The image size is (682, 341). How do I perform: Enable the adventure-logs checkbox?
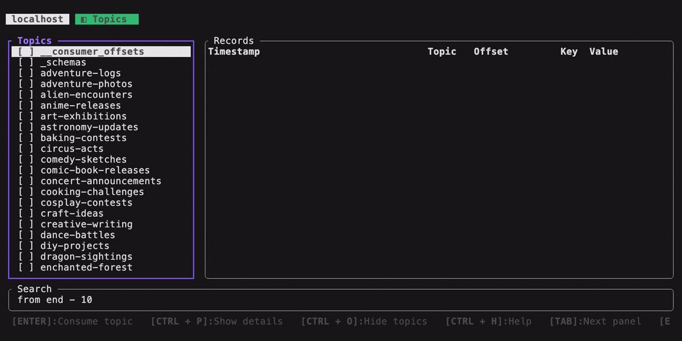pos(26,73)
